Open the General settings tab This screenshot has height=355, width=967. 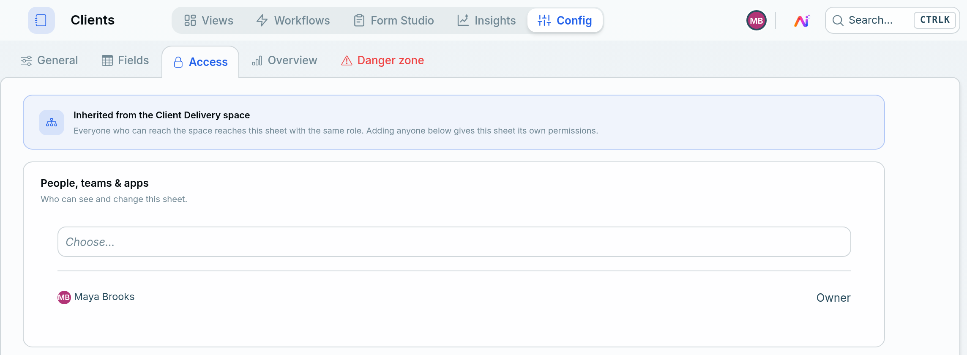tap(49, 60)
